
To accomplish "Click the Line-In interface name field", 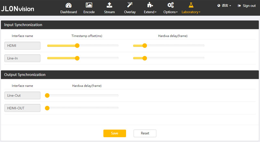I will click(22, 58).
